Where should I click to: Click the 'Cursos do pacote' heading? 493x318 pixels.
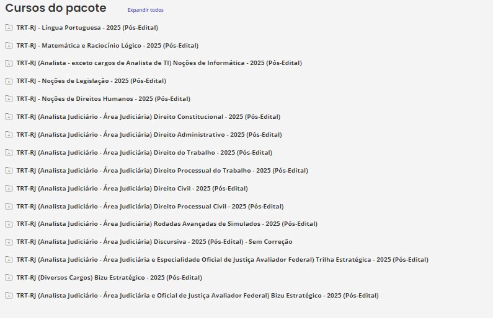56,9
